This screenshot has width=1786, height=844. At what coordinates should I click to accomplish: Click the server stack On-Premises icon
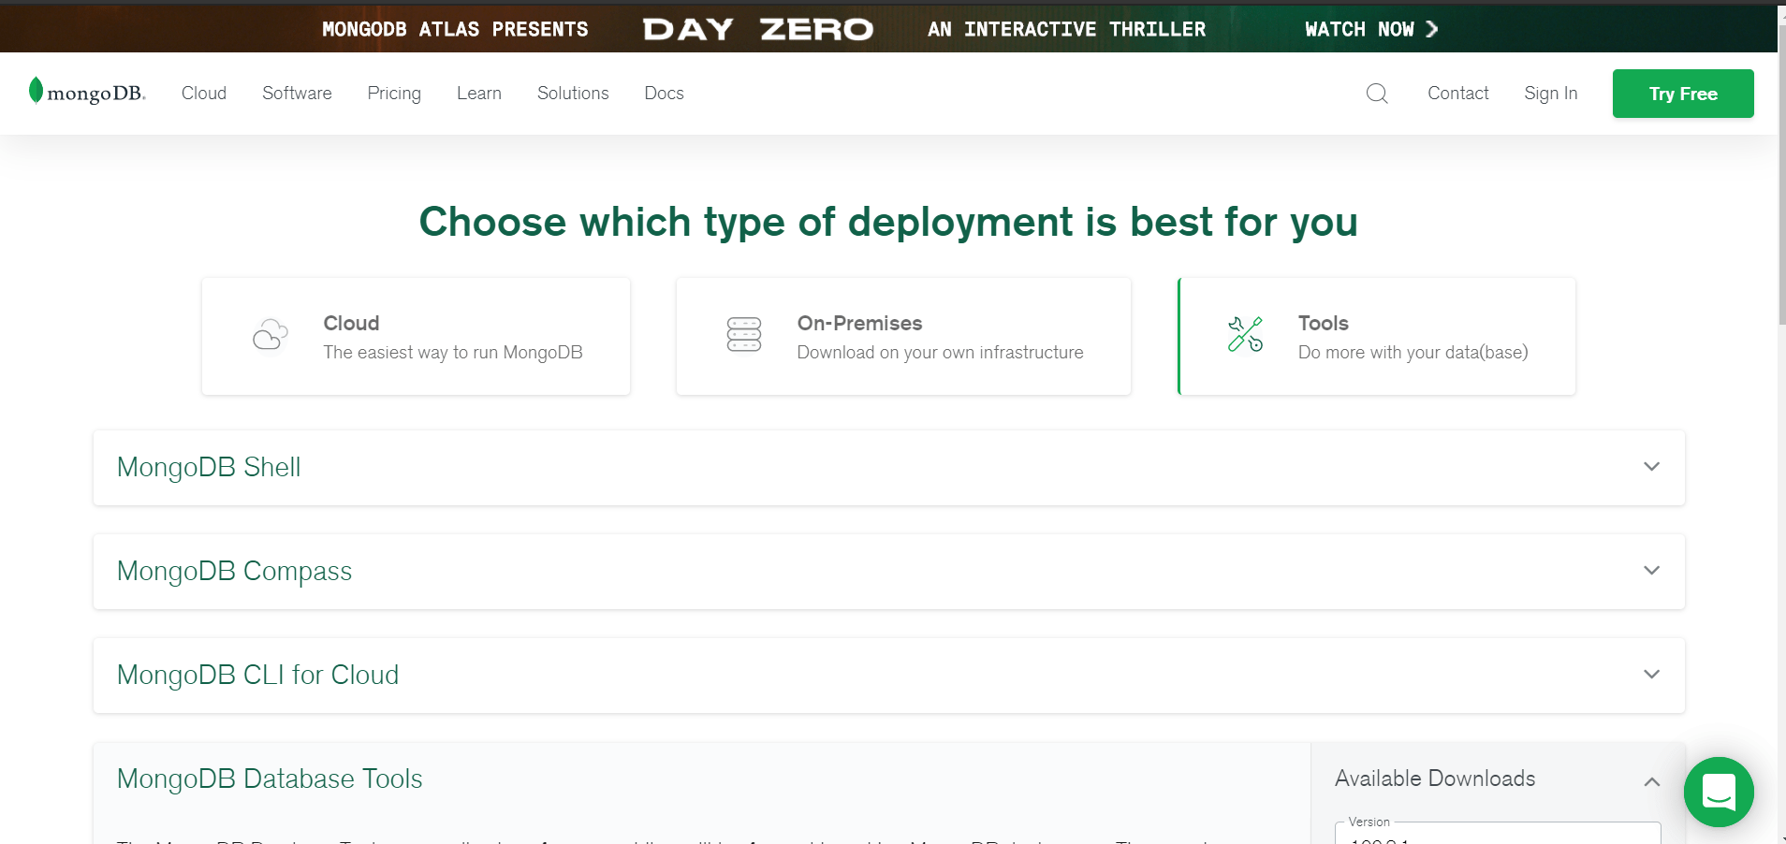pos(744,335)
